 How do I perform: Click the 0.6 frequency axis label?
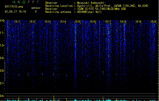tap(2, 96)
